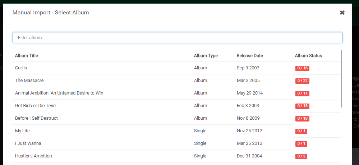Click the Nov 25 2012 release date
Viewport: 359px width, 165px height.
click(249, 131)
